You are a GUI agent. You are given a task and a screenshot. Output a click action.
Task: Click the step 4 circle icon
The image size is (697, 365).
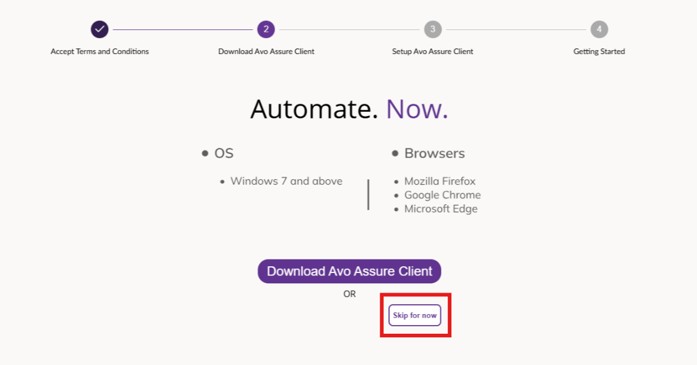pyautogui.click(x=599, y=29)
